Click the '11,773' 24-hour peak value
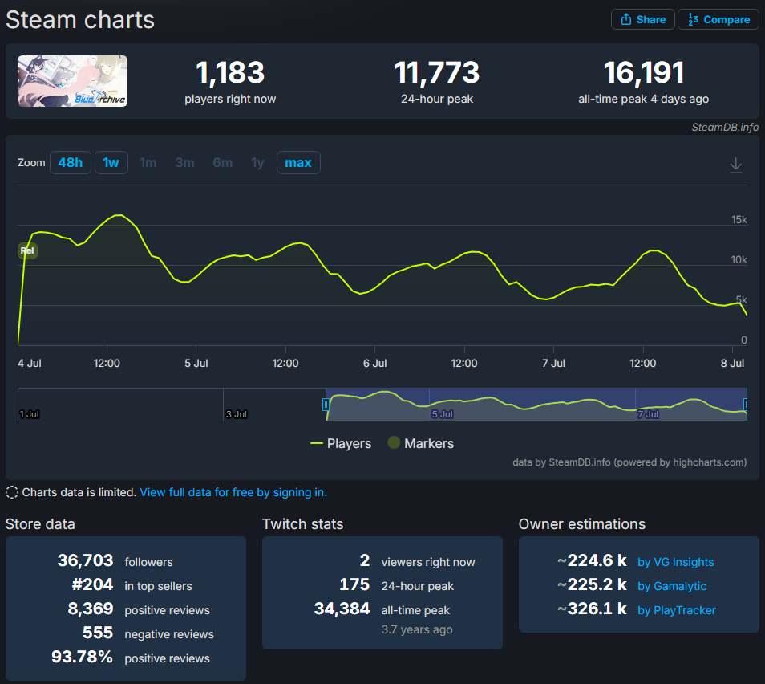Image resolution: width=765 pixels, height=684 pixels. point(437,72)
